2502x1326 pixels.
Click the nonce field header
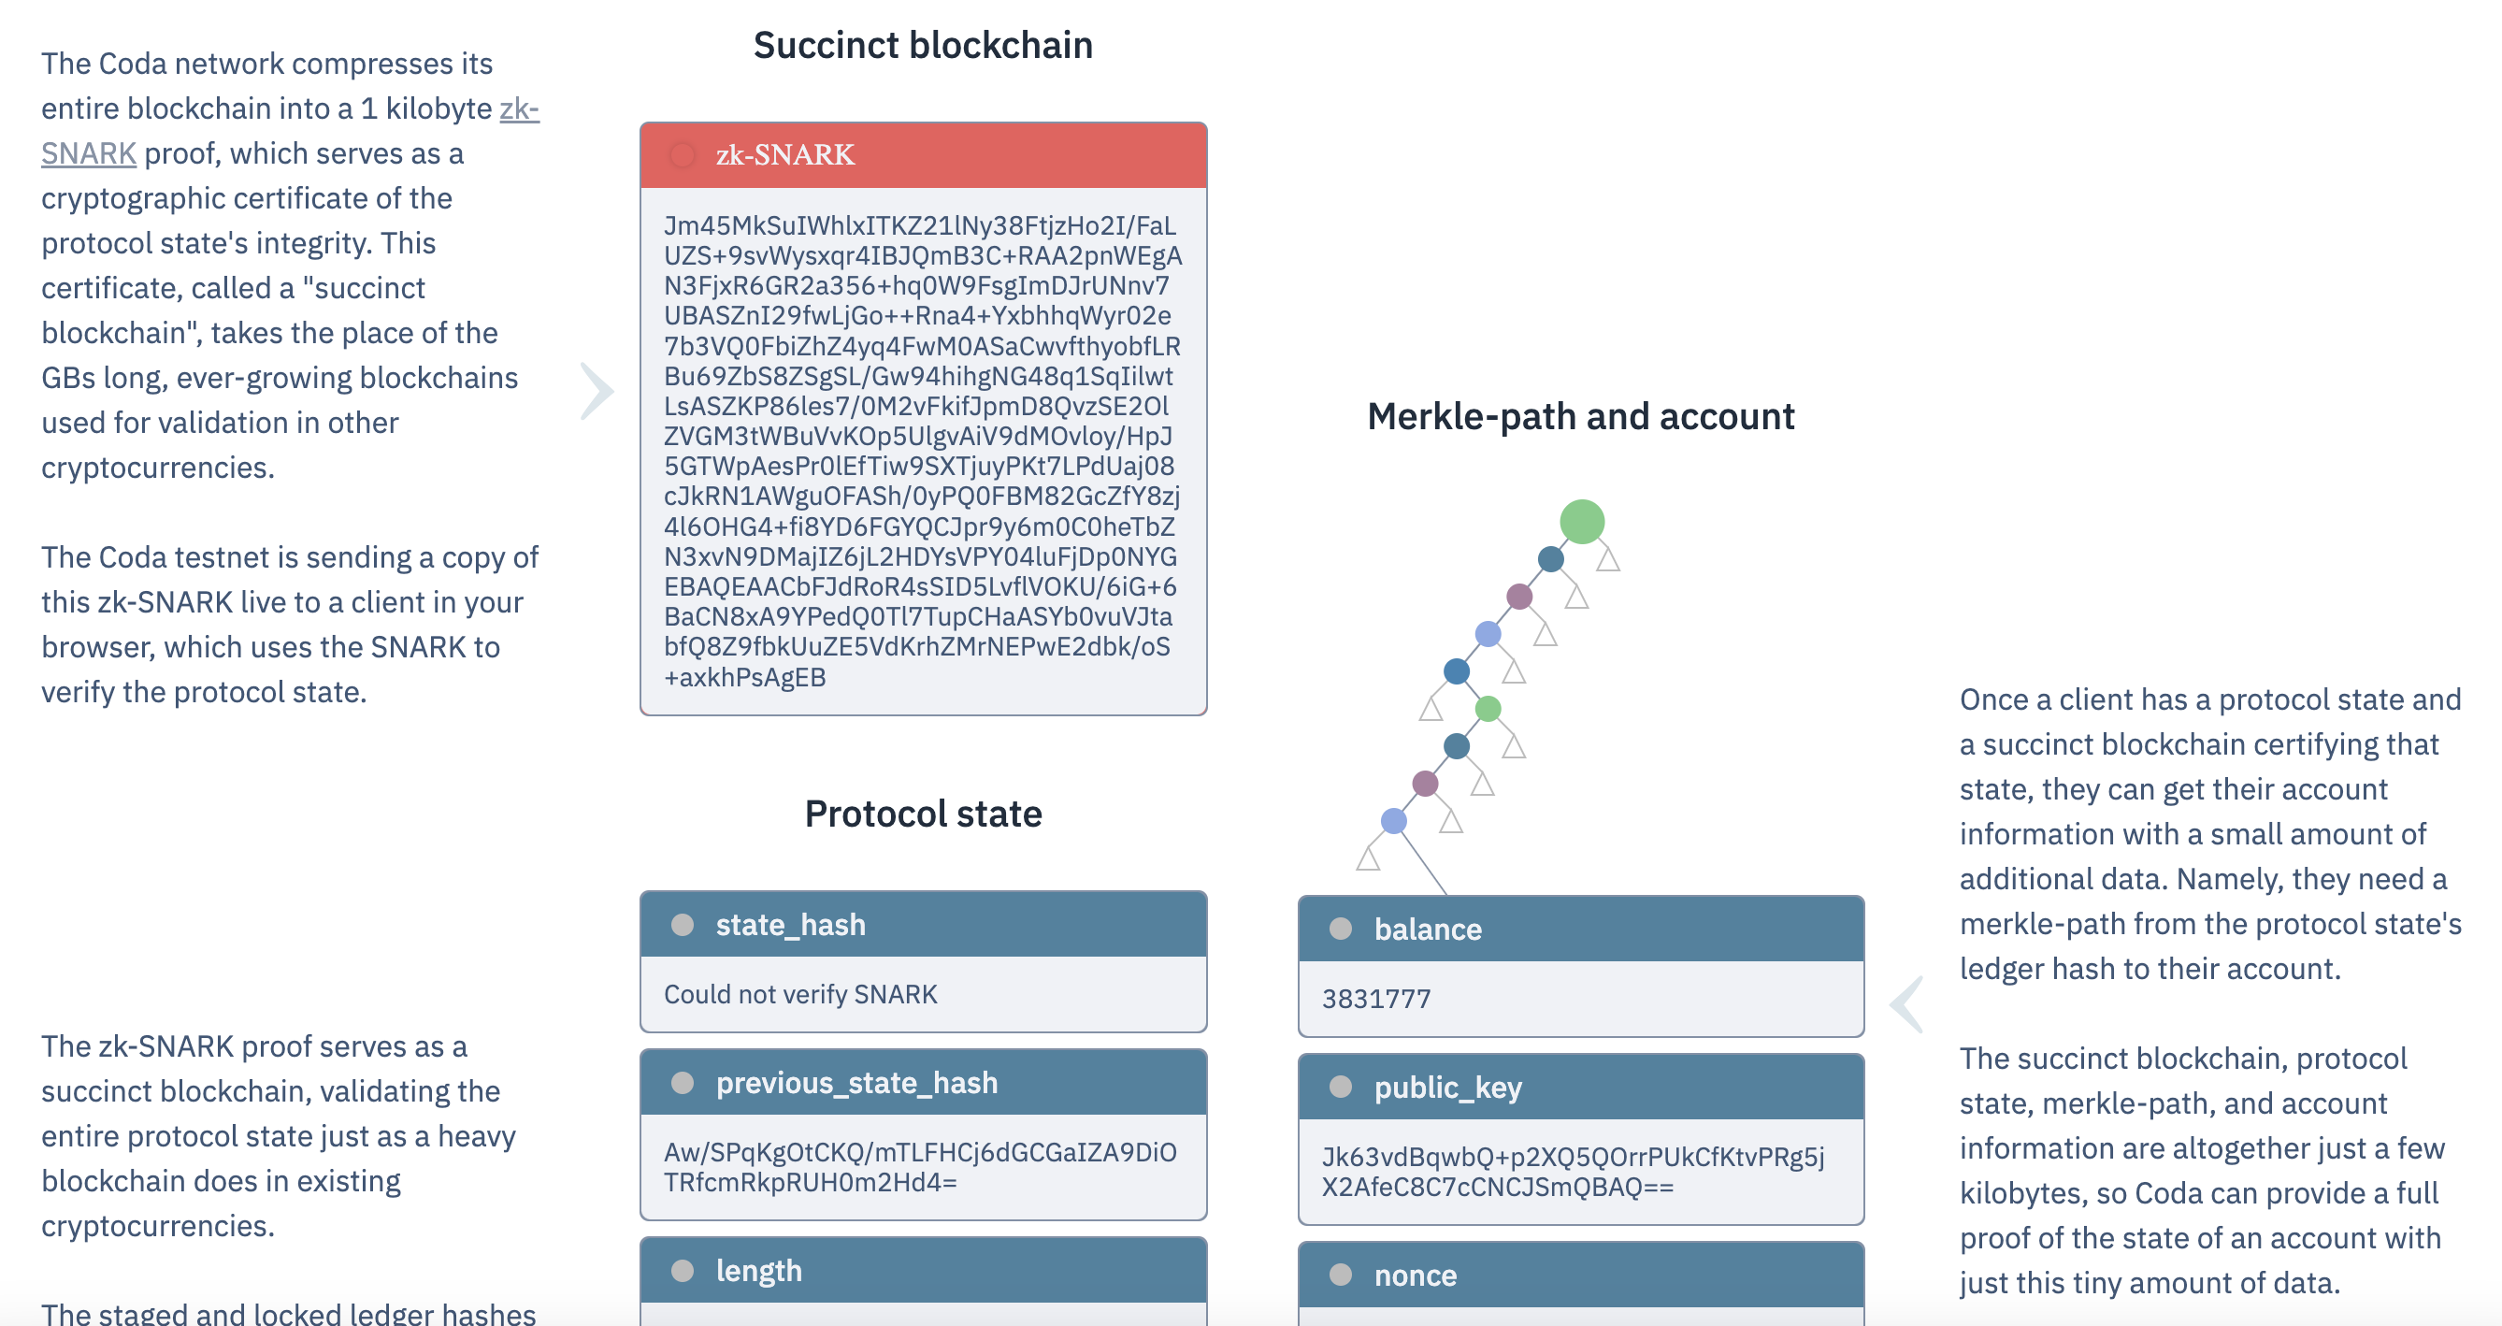click(1580, 1275)
